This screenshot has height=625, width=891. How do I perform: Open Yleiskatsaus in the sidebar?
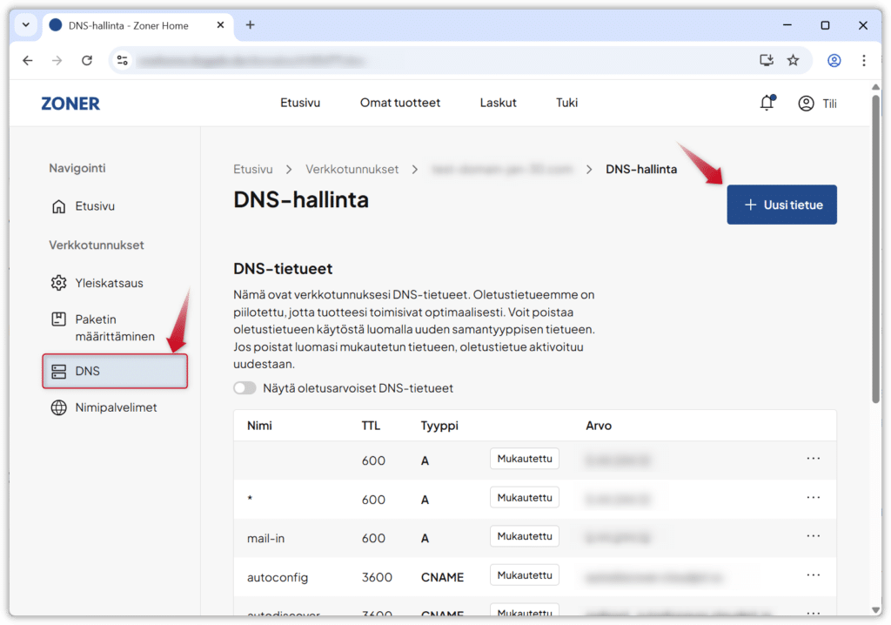point(109,283)
